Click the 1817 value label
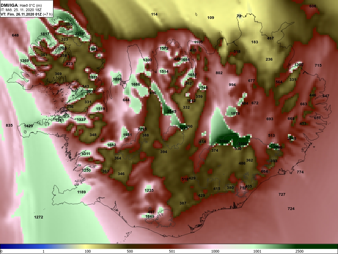338x254 pixels. pyautogui.click(x=45, y=34)
